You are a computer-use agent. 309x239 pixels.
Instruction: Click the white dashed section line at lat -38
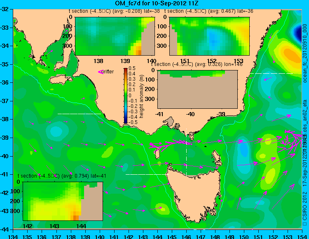click(79, 114)
